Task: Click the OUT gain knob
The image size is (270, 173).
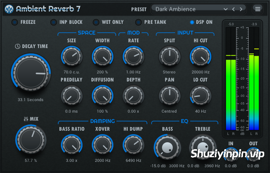Action: [x=253, y=154]
